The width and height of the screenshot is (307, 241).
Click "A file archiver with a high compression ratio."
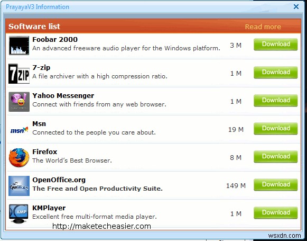[x=100, y=76]
